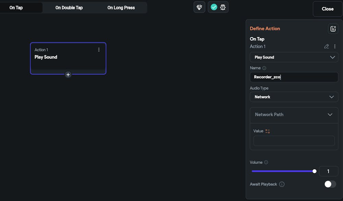Collapse the Network Path section
The width and height of the screenshot is (343, 201).
click(x=330, y=115)
